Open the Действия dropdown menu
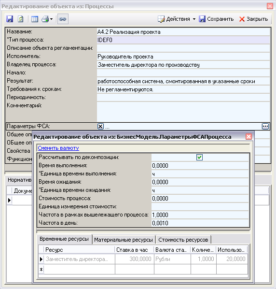 click(x=177, y=19)
